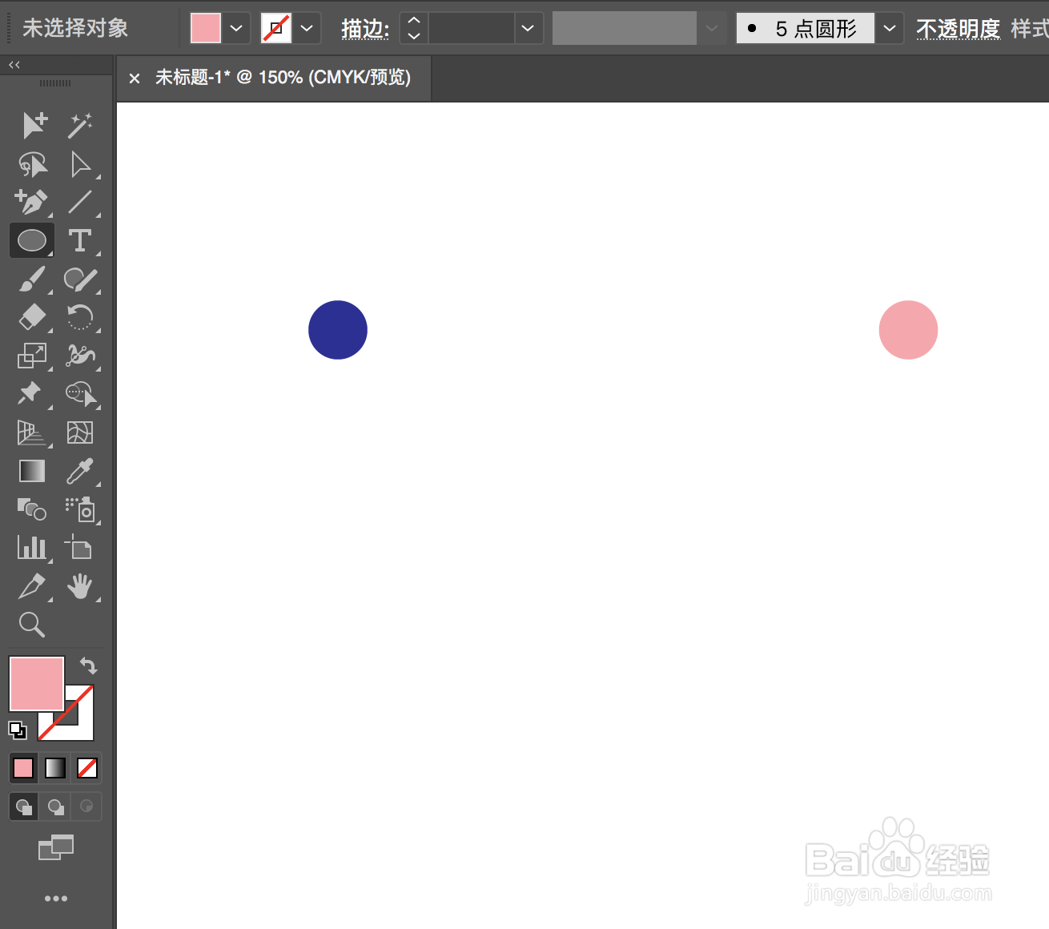The width and height of the screenshot is (1049, 929).
Task: Close the 未标题-1* document tab
Action: coord(135,78)
